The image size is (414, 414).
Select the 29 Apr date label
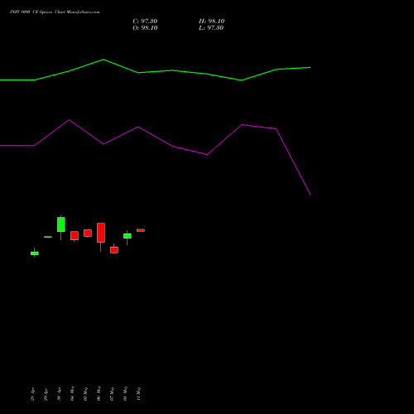click(46, 394)
